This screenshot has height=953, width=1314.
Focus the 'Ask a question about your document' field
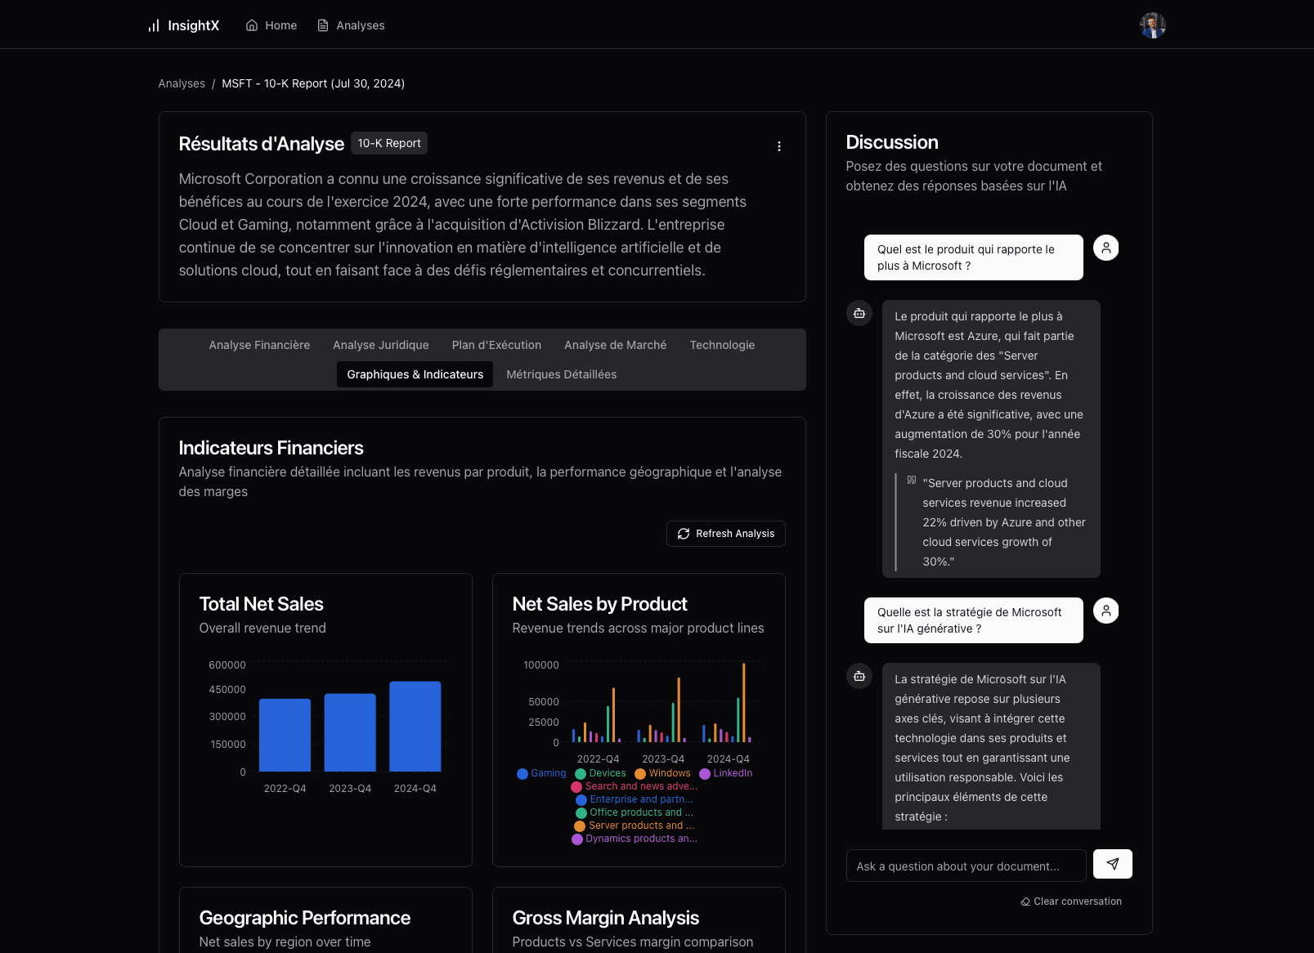966,866
